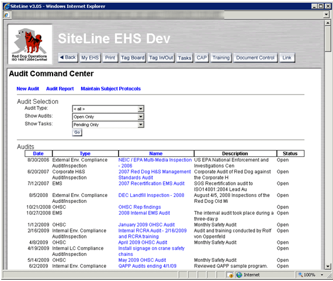Click the Internet Explorer page icon in address bar
The height and width of the screenshot is (281, 333).
pyautogui.click(x=6, y=15)
